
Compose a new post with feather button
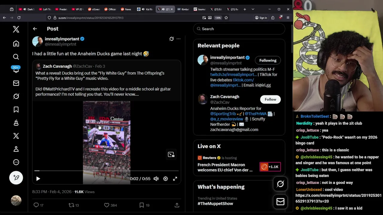coord(16,178)
